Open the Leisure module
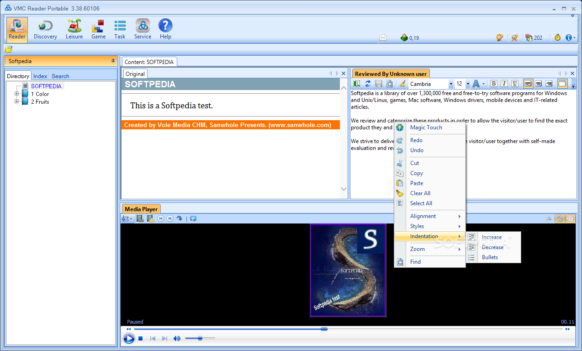The image size is (582, 351). [x=74, y=30]
